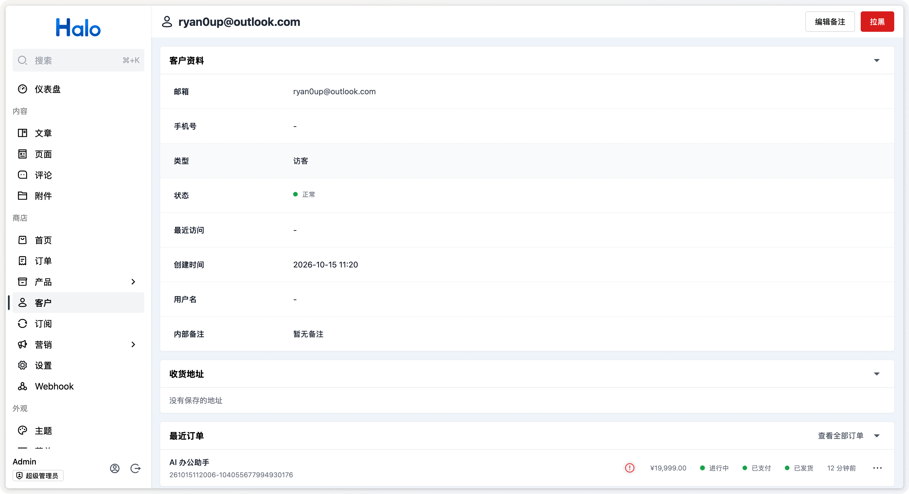Click the Halo logo
The width and height of the screenshot is (909, 494).
coord(78,28)
